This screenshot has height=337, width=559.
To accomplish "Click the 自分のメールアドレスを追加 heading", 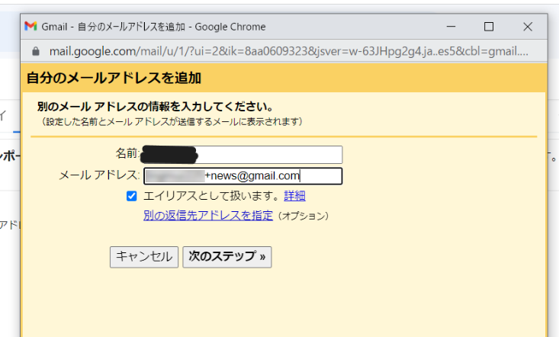I will coord(114,78).
